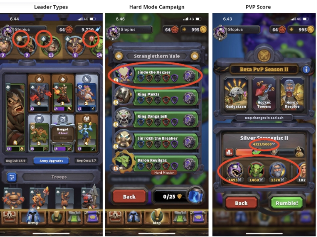The image size is (317, 237).
Task: Tap the blue arclight energy jar
Action: point(195,195)
